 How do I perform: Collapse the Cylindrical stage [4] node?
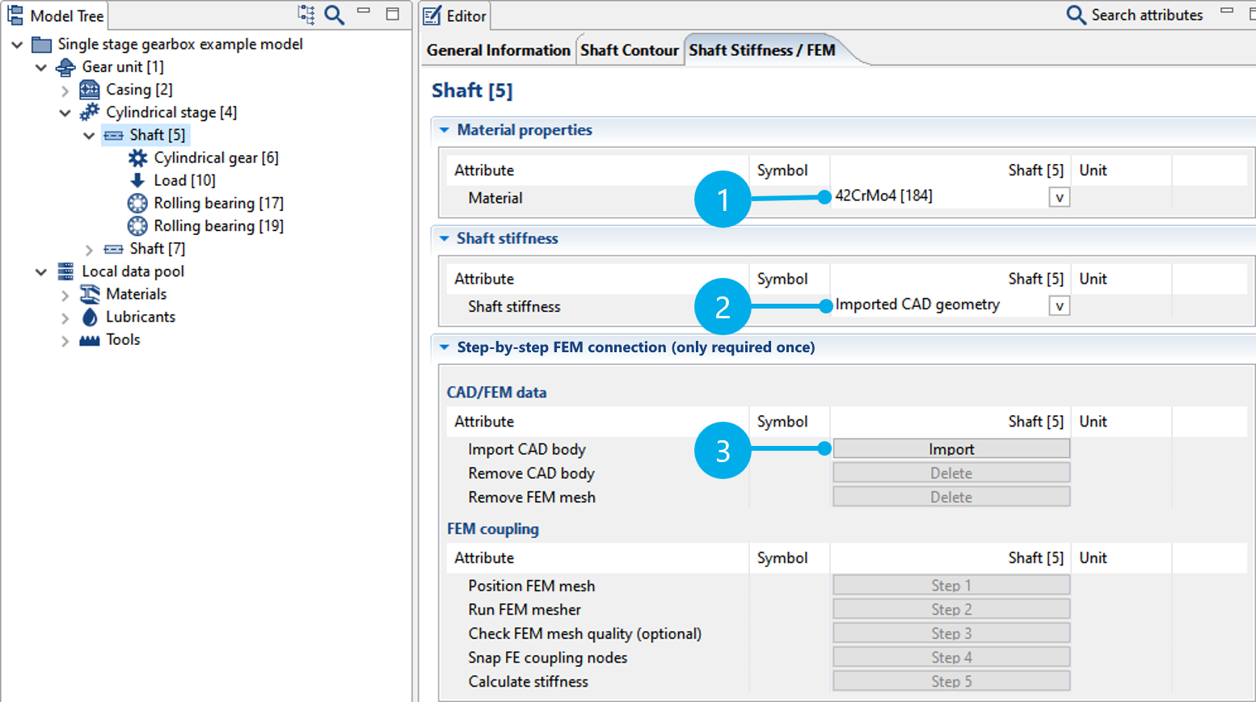click(x=65, y=113)
